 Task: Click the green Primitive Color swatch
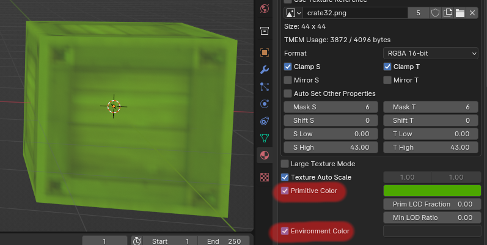coord(431,191)
